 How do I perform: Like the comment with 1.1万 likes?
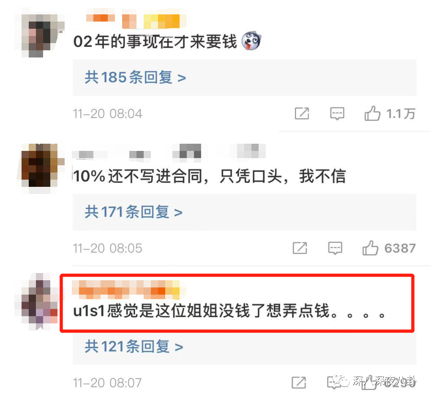coord(372,113)
